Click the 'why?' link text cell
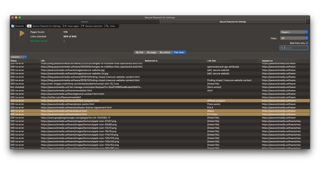320x171 pixels. pos(210,91)
